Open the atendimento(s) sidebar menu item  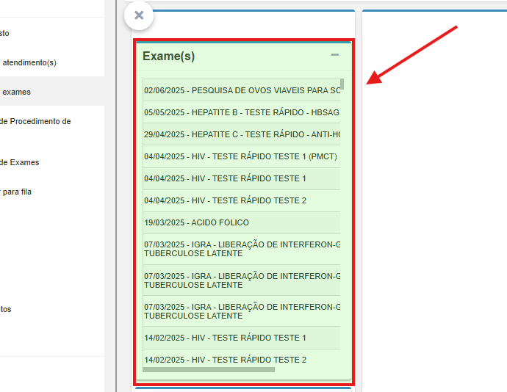point(29,62)
